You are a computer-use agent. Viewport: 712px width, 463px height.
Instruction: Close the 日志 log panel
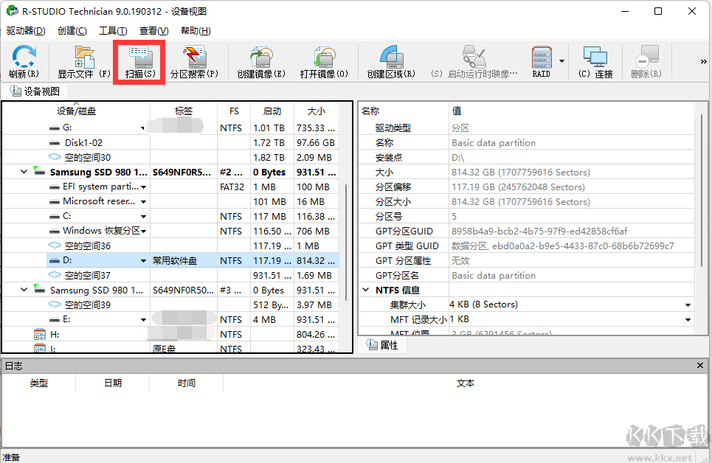[x=699, y=365]
